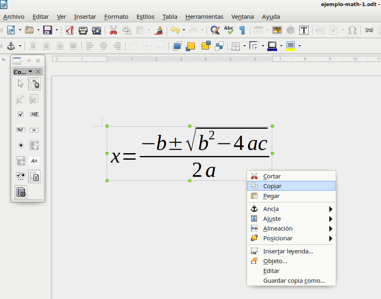381x299 pixels.
Task: Toggle the List Box control selection
Action: (x=34, y=145)
